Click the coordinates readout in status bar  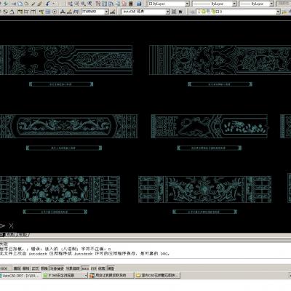(x=5, y=268)
